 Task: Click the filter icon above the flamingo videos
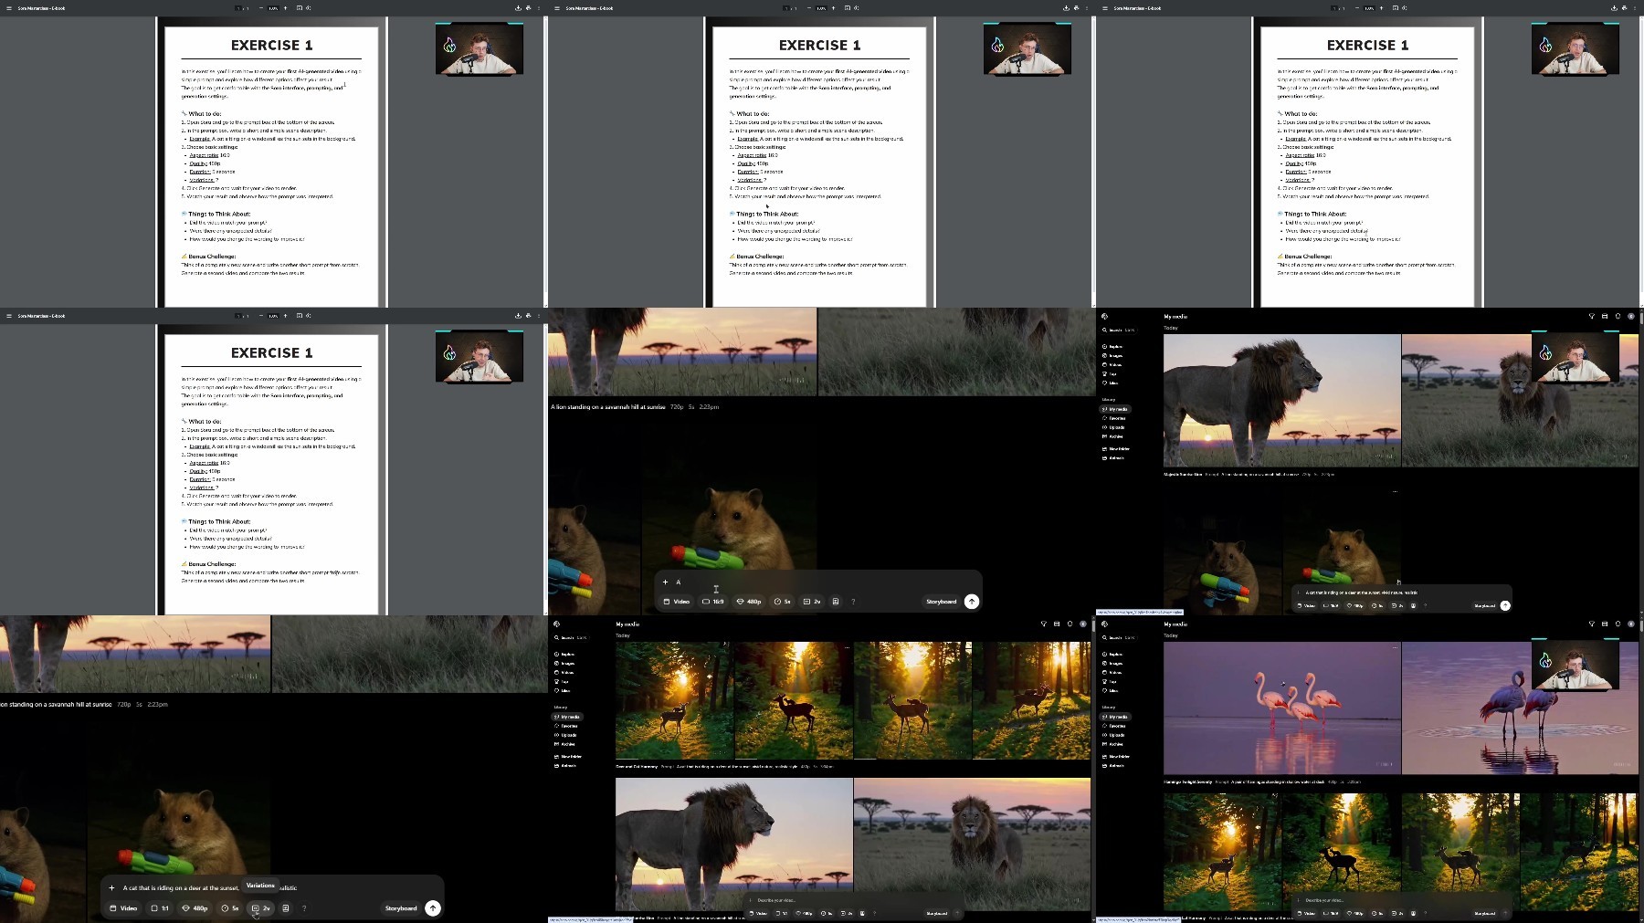click(x=1591, y=624)
